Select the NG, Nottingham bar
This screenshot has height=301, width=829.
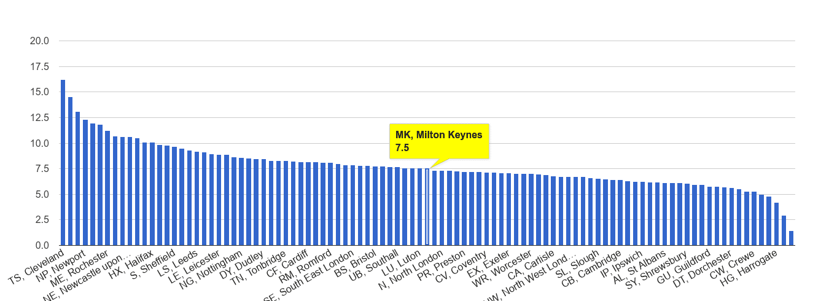point(241,201)
